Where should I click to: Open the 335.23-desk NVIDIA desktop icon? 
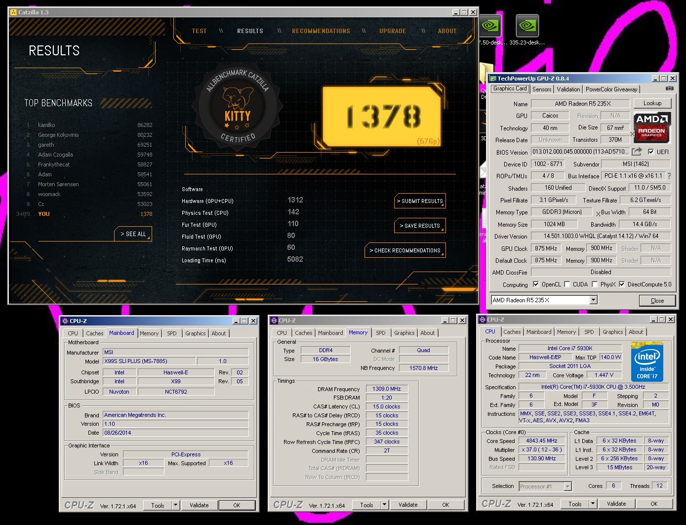pyautogui.click(x=527, y=30)
